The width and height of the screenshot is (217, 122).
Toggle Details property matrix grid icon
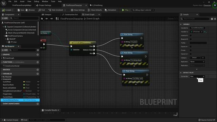point(212,19)
